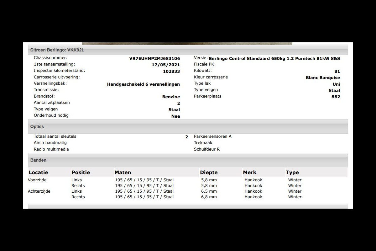This screenshot has width=376, height=251.
Task: Click 'Totaal aantal sleutels' label
Action: [55, 136]
